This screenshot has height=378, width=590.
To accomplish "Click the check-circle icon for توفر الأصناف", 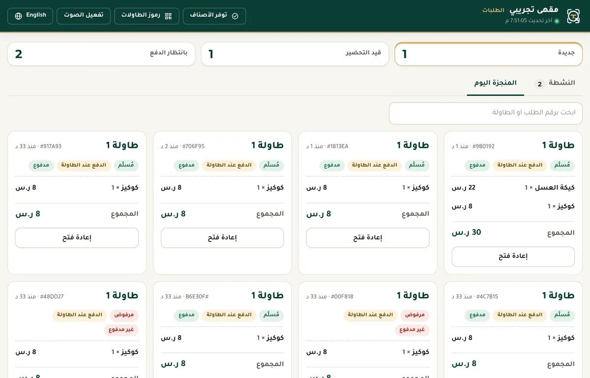I will coord(235,16).
